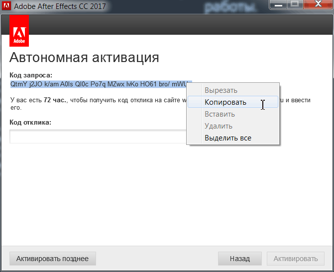Click the Код запроса label

(x=31, y=75)
